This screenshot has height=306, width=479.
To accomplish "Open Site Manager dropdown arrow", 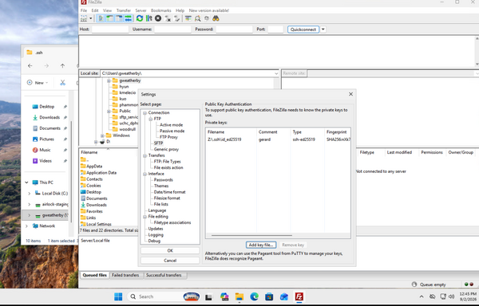I will click(91, 18).
